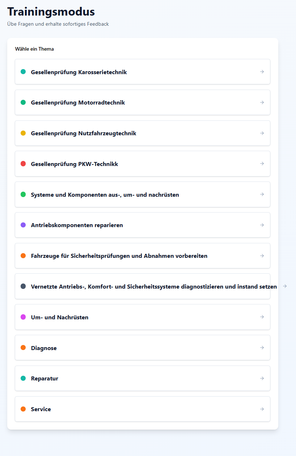
Task: Start the Reparatur training topic
Action: point(45,379)
